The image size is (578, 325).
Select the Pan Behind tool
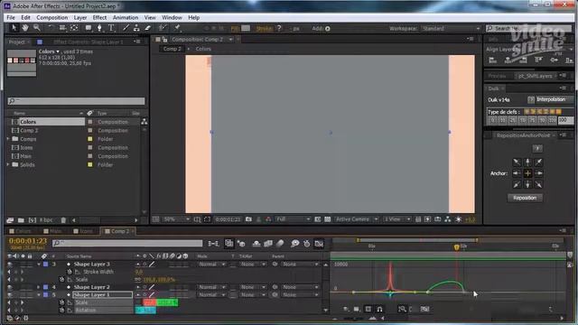[x=74, y=28]
